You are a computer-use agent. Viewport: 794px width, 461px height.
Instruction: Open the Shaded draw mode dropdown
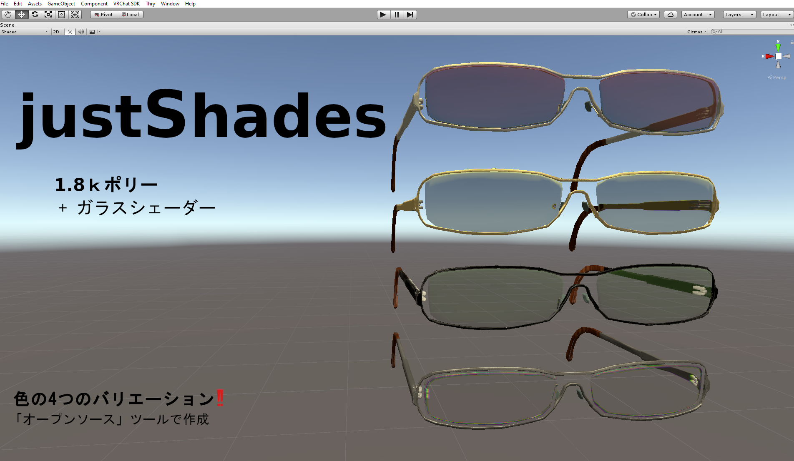pyautogui.click(x=24, y=32)
